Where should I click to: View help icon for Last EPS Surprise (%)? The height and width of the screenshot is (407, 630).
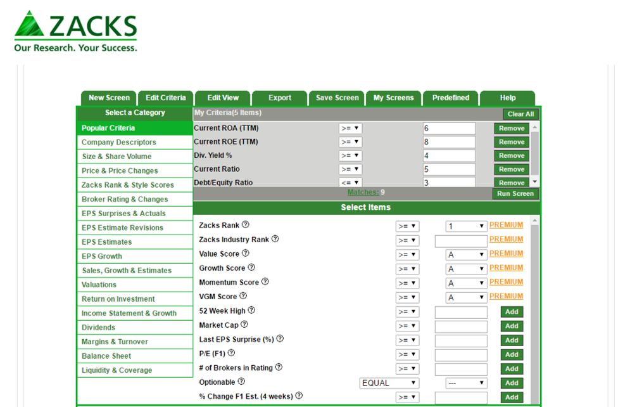pyautogui.click(x=280, y=339)
